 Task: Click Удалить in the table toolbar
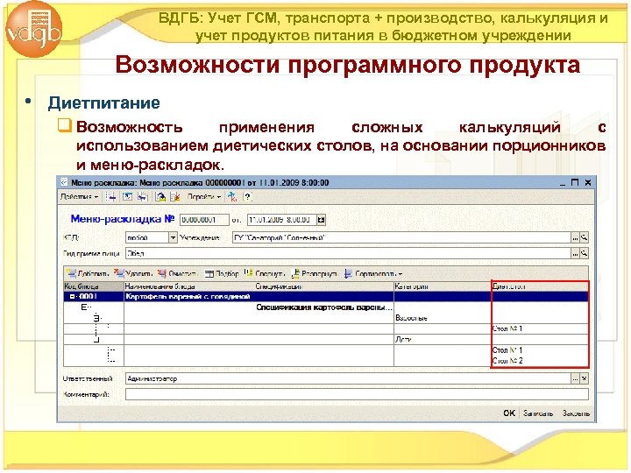point(133,274)
